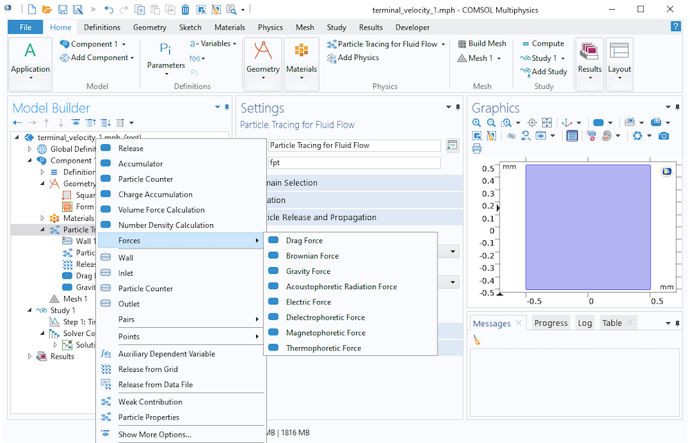
Task: Open the help question mark icon
Action: (x=676, y=26)
